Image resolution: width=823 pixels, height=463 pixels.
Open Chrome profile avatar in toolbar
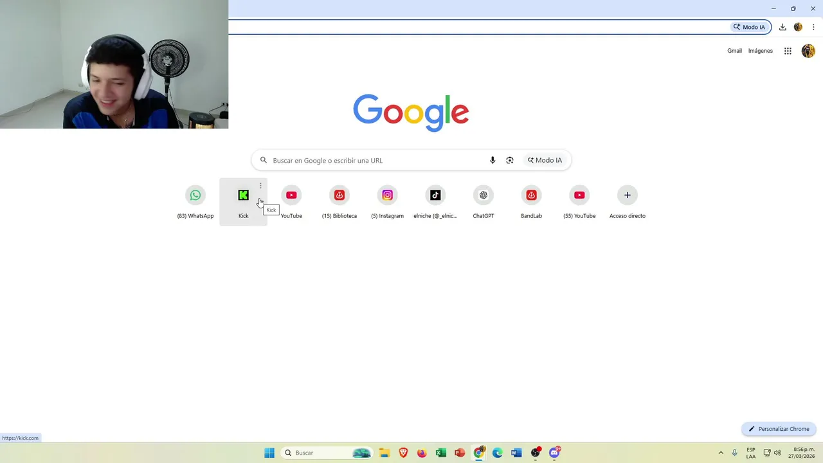pyautogui.click(x=798, y=27)
